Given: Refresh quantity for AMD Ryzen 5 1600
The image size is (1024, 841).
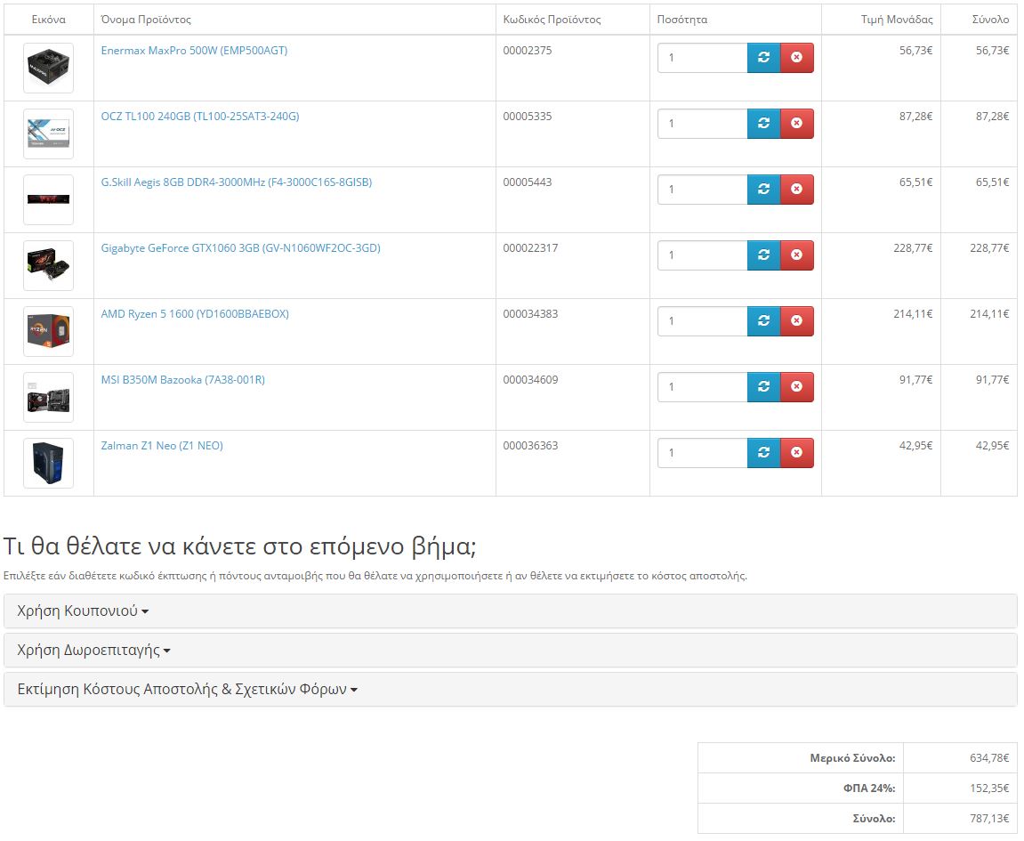Looking at the screenshot, I should tap(763, 321).
